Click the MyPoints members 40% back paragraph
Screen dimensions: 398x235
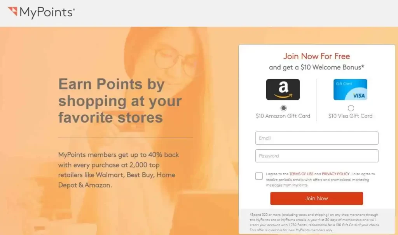[x=119, y=170]
